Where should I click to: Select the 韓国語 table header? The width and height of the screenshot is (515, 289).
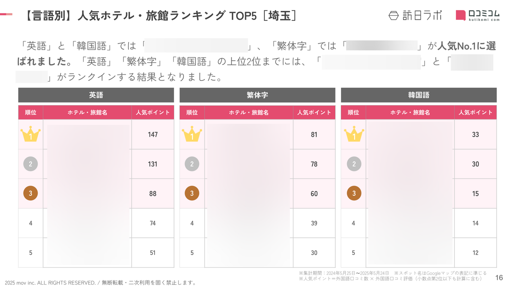pos(419,95)
